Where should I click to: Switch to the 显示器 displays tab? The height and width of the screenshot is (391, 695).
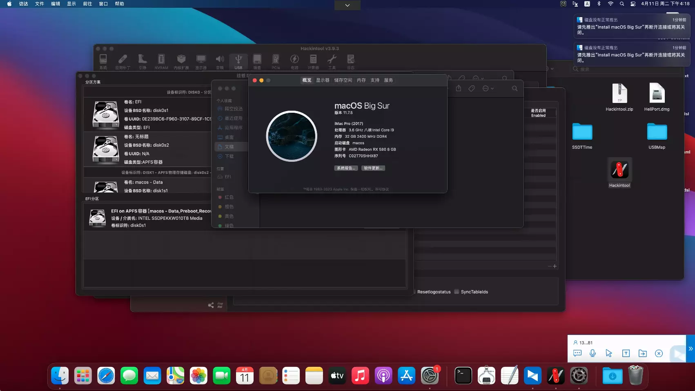322,80
